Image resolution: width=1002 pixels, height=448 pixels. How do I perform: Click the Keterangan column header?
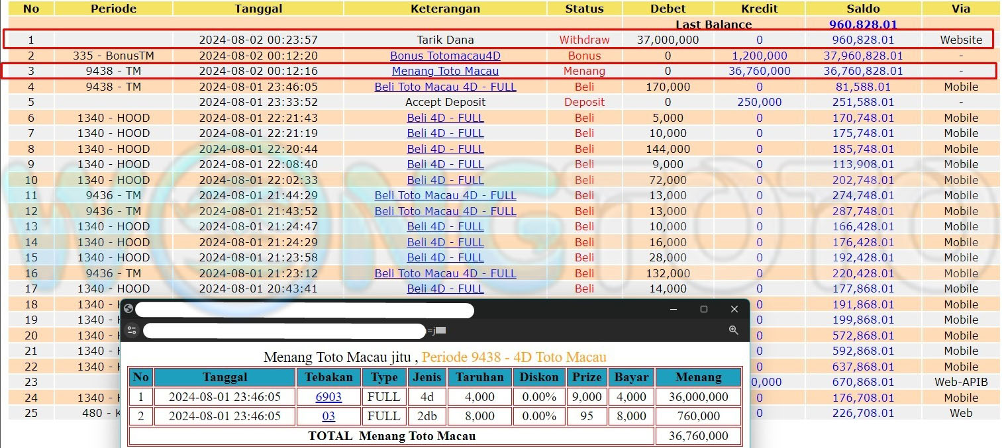coord(445,9)
